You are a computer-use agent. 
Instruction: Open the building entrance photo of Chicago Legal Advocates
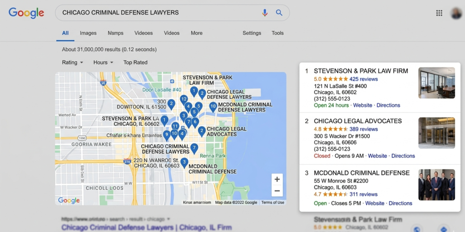click(x=436, y=133)
